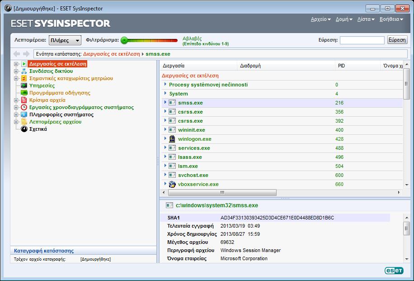Click the red end of the Φιλτράρισμα bar

click(174, 40)
